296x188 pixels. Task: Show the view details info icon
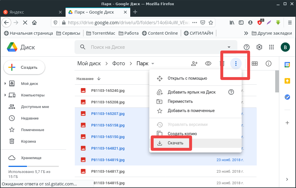[x=269, y=64]
